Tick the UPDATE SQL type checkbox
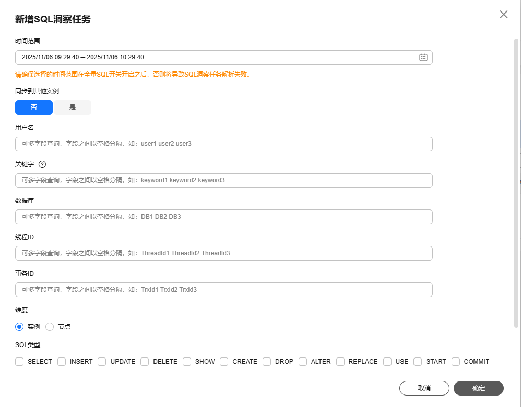This screenshot has height=407, width=521. point(102,361)
